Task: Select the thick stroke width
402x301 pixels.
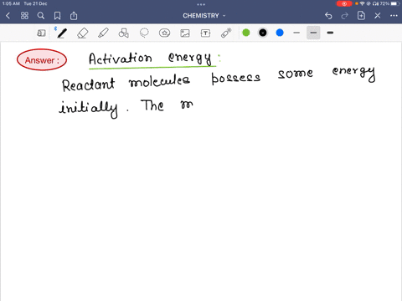Action: [330, 33]
